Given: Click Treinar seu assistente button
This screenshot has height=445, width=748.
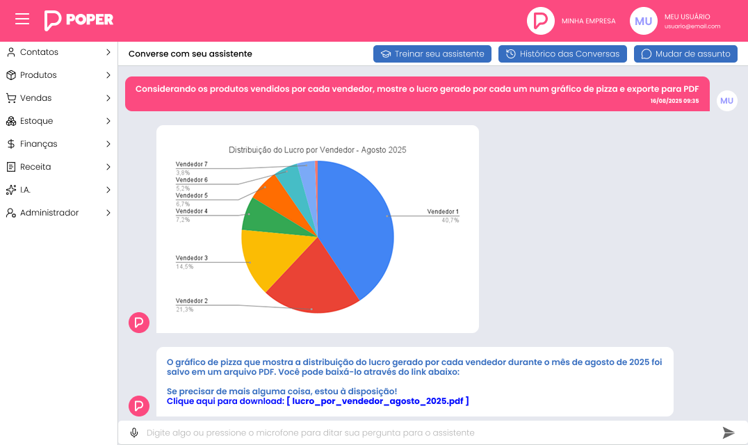Looking at the screenshot, I should [x=432, y=54].
